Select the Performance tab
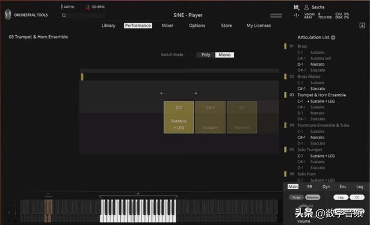This screenshot has height=225, width=370. point(138,25)
